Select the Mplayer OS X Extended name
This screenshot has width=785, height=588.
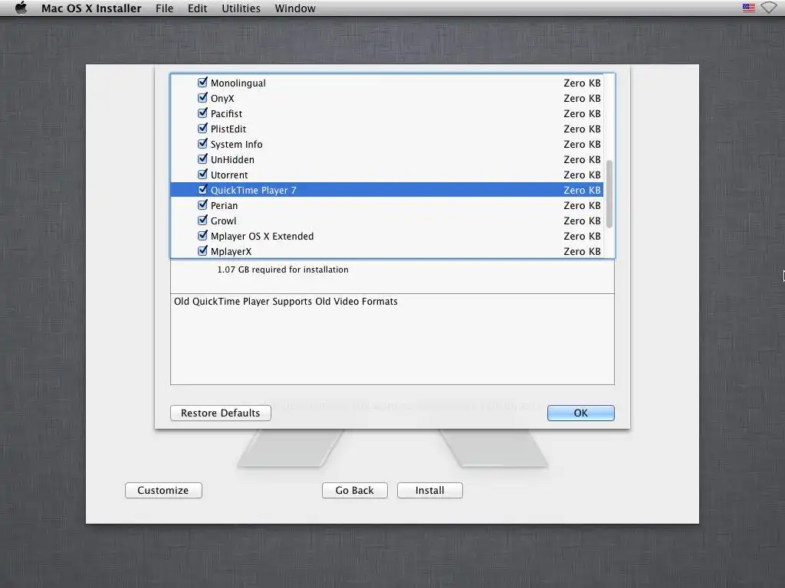click(x=262, y=236)
